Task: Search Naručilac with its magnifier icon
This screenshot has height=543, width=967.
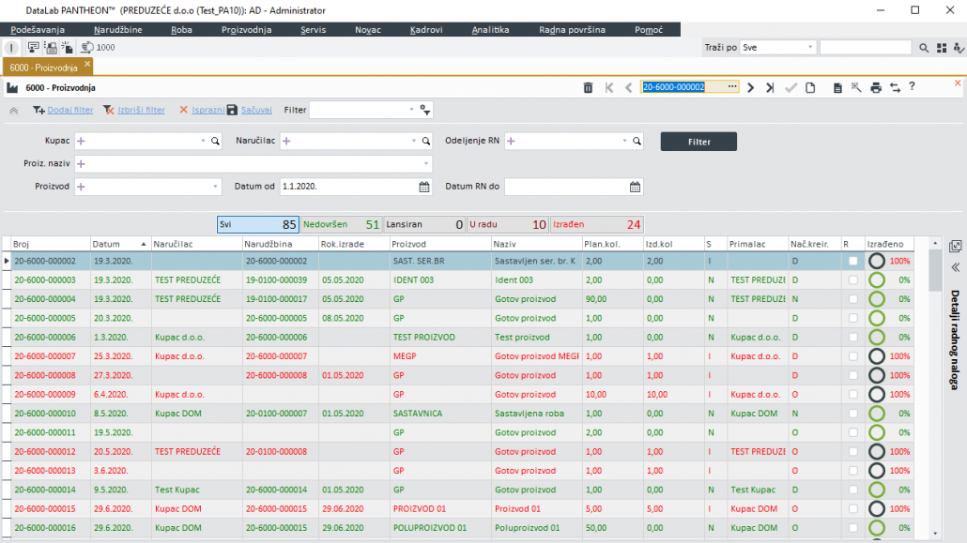Action: tap(426, 142)
